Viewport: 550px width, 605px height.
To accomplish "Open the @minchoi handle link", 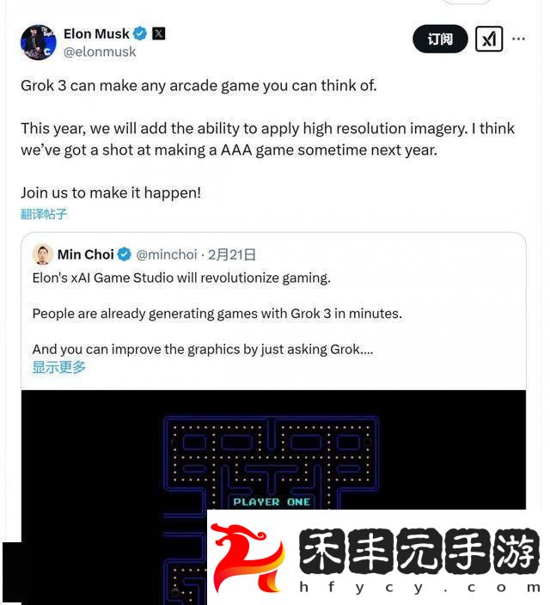I will (x=167, y=254).
